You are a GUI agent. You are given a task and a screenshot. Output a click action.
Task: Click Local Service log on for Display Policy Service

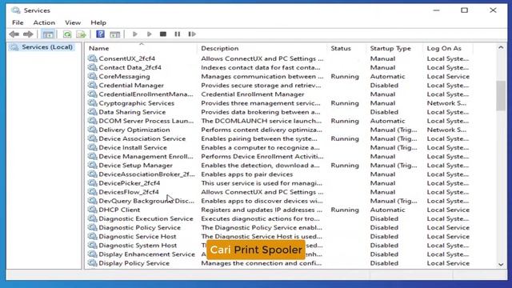(448, 263)
